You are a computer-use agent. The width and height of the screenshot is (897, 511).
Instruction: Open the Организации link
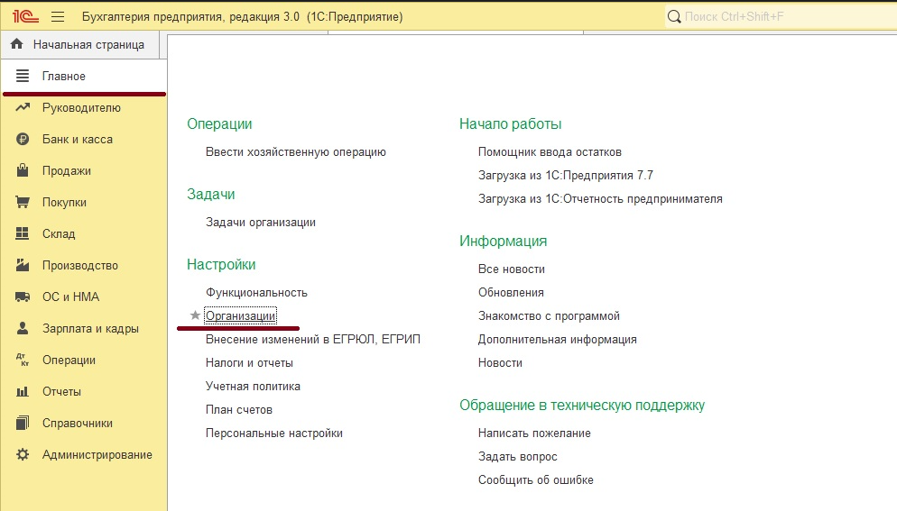pyautogui.click(x=240, y=315)
